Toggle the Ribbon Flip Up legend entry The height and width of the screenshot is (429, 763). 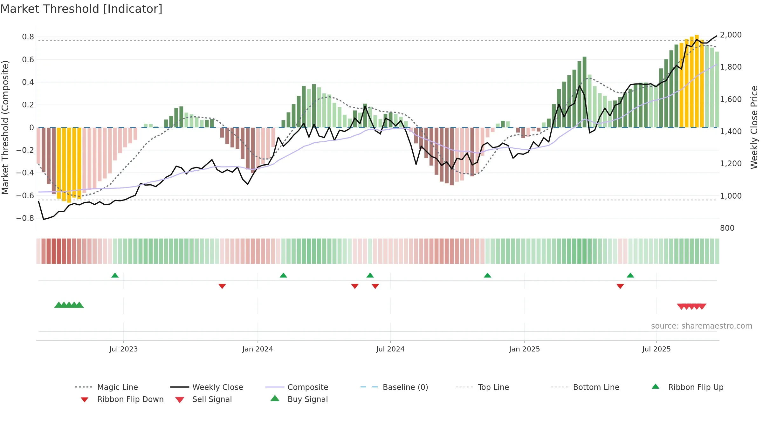point(688,387)
